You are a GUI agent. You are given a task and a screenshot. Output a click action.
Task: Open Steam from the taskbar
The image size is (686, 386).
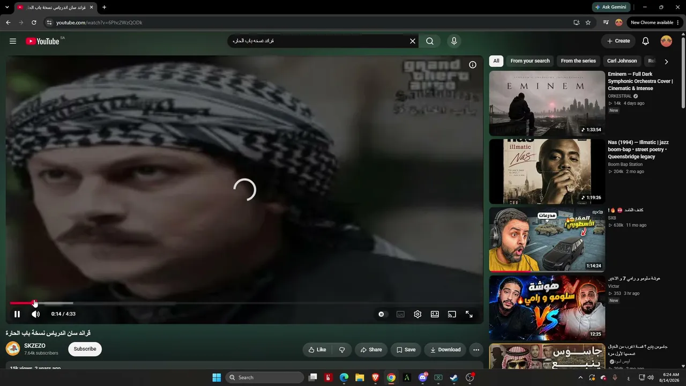click(x=454, y=377)
